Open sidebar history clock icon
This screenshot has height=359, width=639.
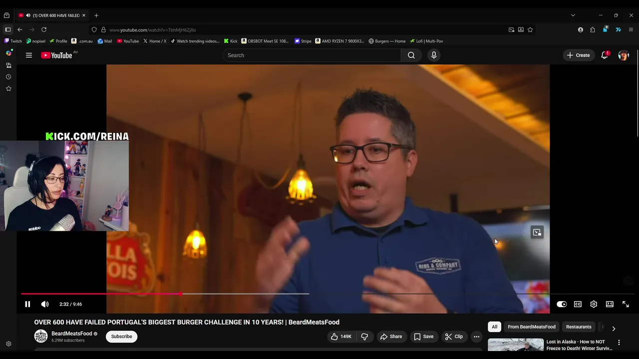[x=8, y=77]
